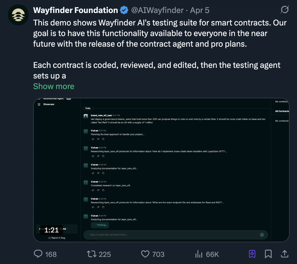297x264 pixels.
Task: Repost the tweet with retweet icon
Action: (x=91, y=254)
